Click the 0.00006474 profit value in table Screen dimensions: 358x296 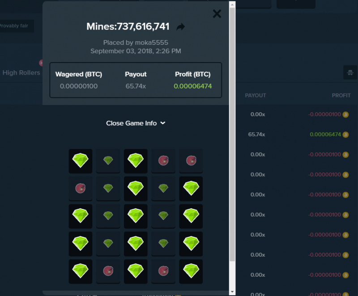click(325, 135)
